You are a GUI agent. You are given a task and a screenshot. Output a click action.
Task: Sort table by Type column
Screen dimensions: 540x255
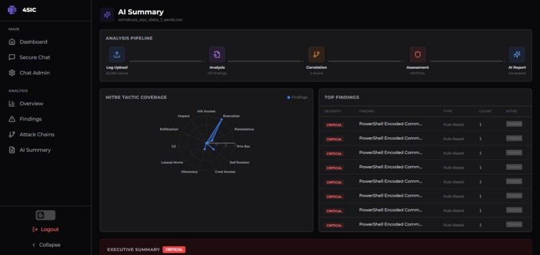[x=448, y=112]
